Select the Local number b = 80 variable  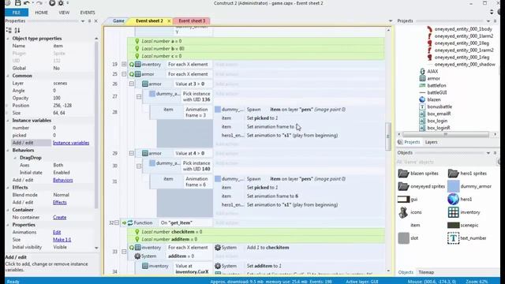[256, 49]
